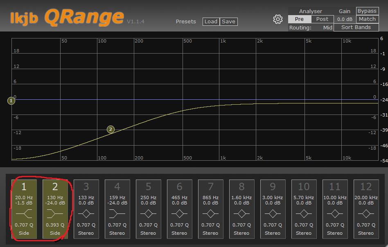
Task: Select the Pre analyser tab
Action: click(x=300, y=19)
